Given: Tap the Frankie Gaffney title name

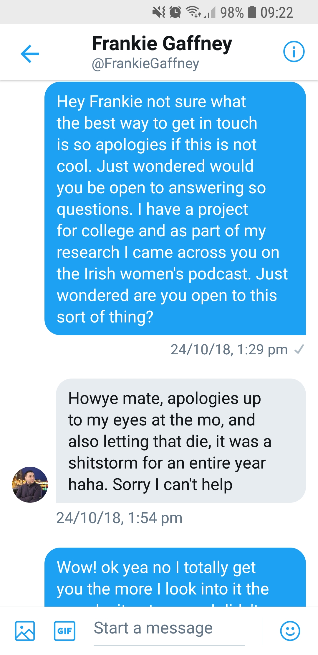Looking at the screenshot, I should point(162,43).
